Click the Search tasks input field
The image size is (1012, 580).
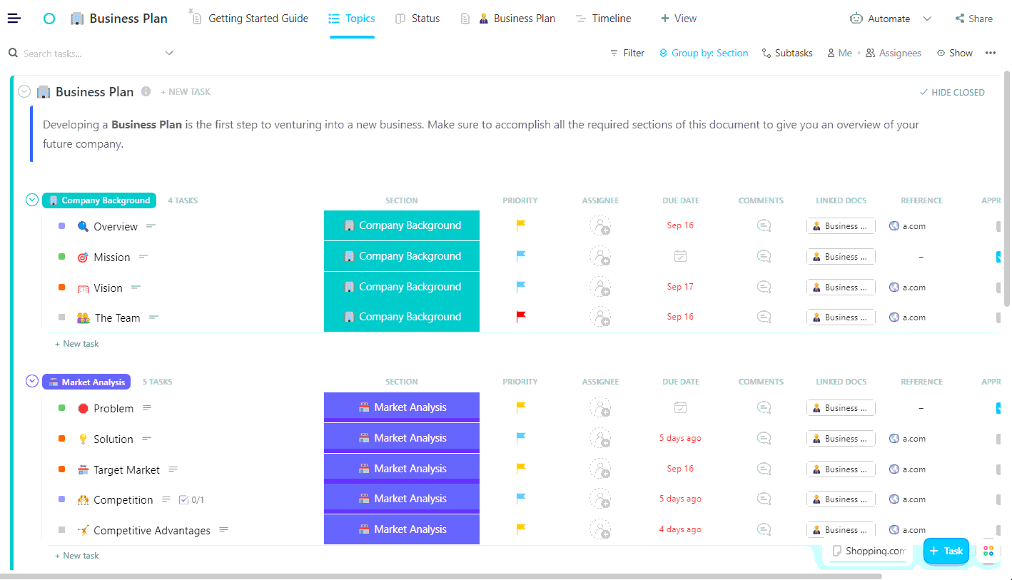pos(89,53)
